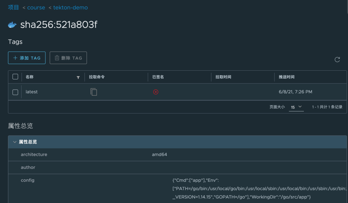Image resolution: width=348 pixels, height=203 pixels.
Task: Open the page size dropdown
Action: pyautogui.click(x=296, y=107)
